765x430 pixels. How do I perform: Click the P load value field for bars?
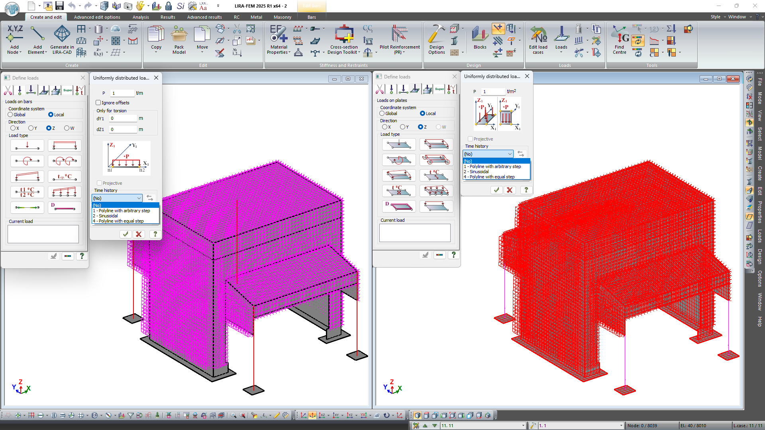click(x=122, y=93)
